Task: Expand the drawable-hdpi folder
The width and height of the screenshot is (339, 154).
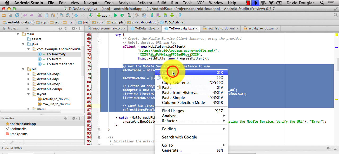Action: coord(29,74)
